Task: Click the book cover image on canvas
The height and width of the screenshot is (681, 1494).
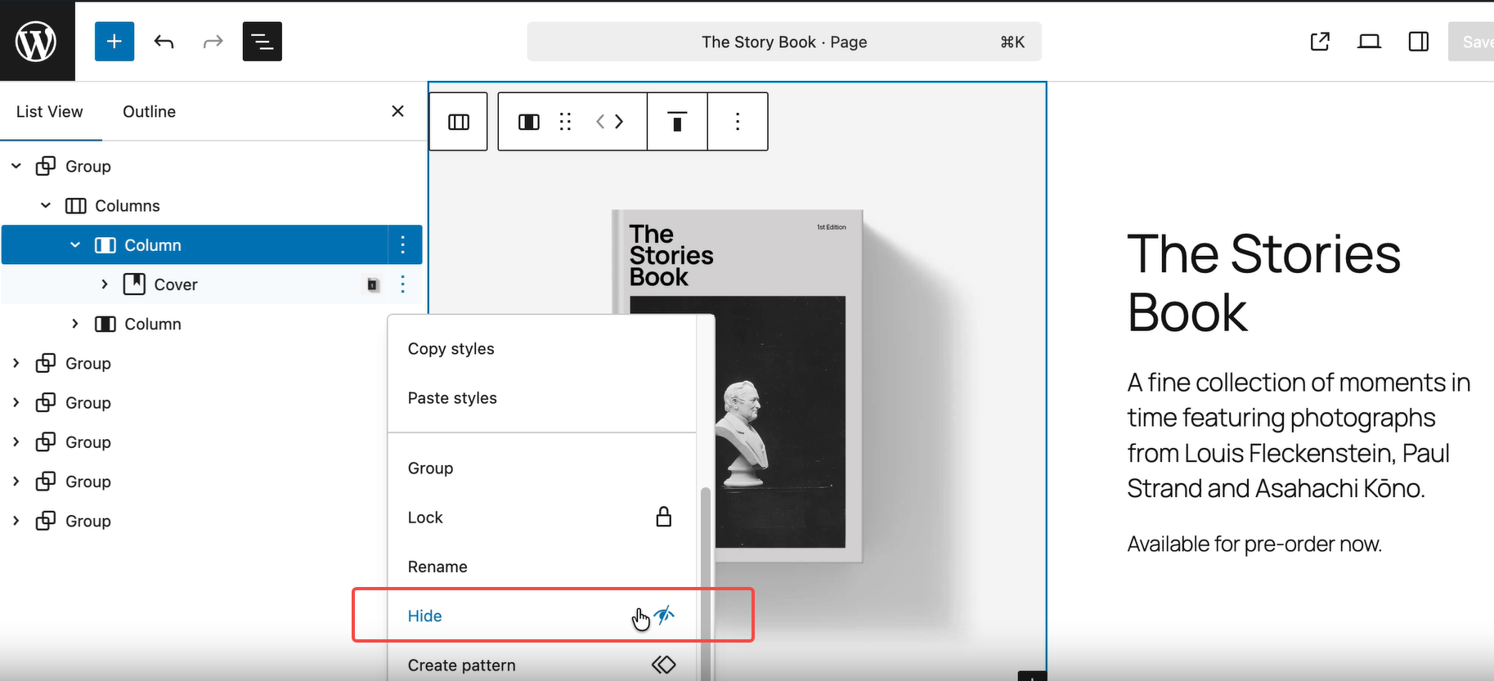Action: click(738, 386)
